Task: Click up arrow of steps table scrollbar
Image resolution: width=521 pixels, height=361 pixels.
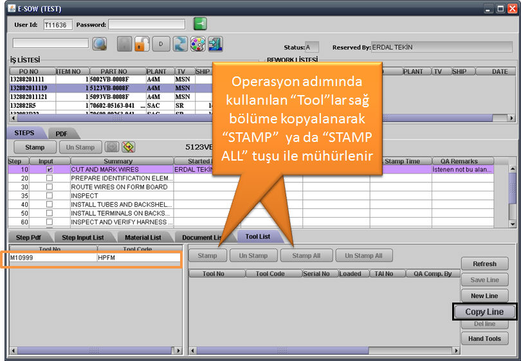Action: 513,169
